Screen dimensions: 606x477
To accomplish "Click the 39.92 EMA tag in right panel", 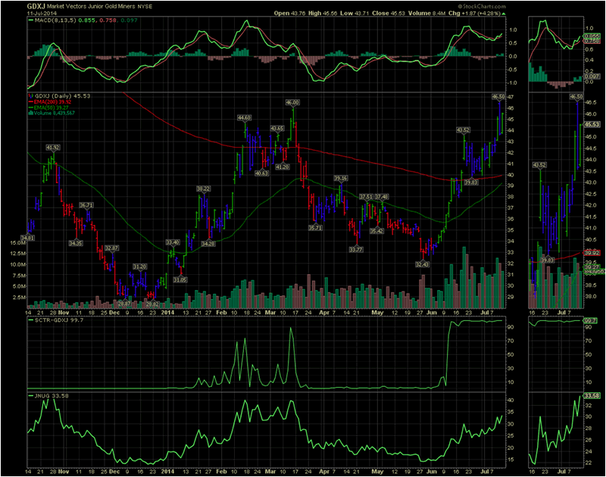I will pos(592,253).
